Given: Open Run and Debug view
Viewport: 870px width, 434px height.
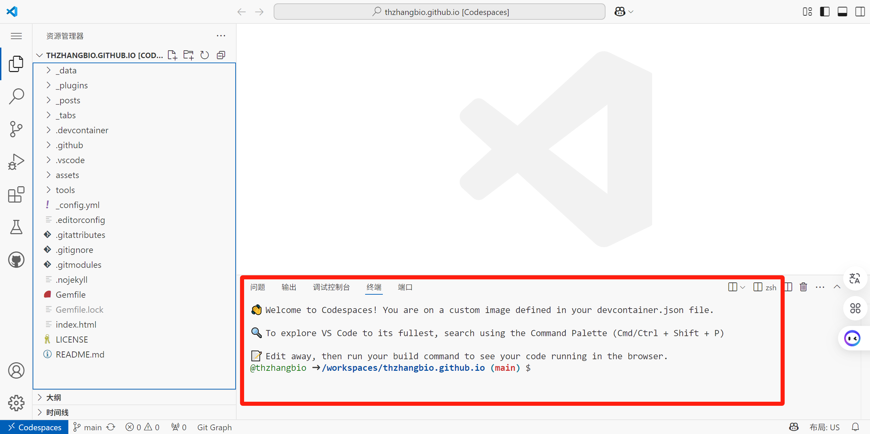Looking at the screenshot, I should click(16, 162).
